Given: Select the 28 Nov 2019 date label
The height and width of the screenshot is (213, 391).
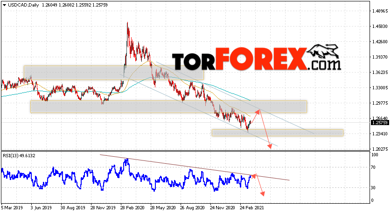Looking at the screenshot, I should click(x=103, y=207).
